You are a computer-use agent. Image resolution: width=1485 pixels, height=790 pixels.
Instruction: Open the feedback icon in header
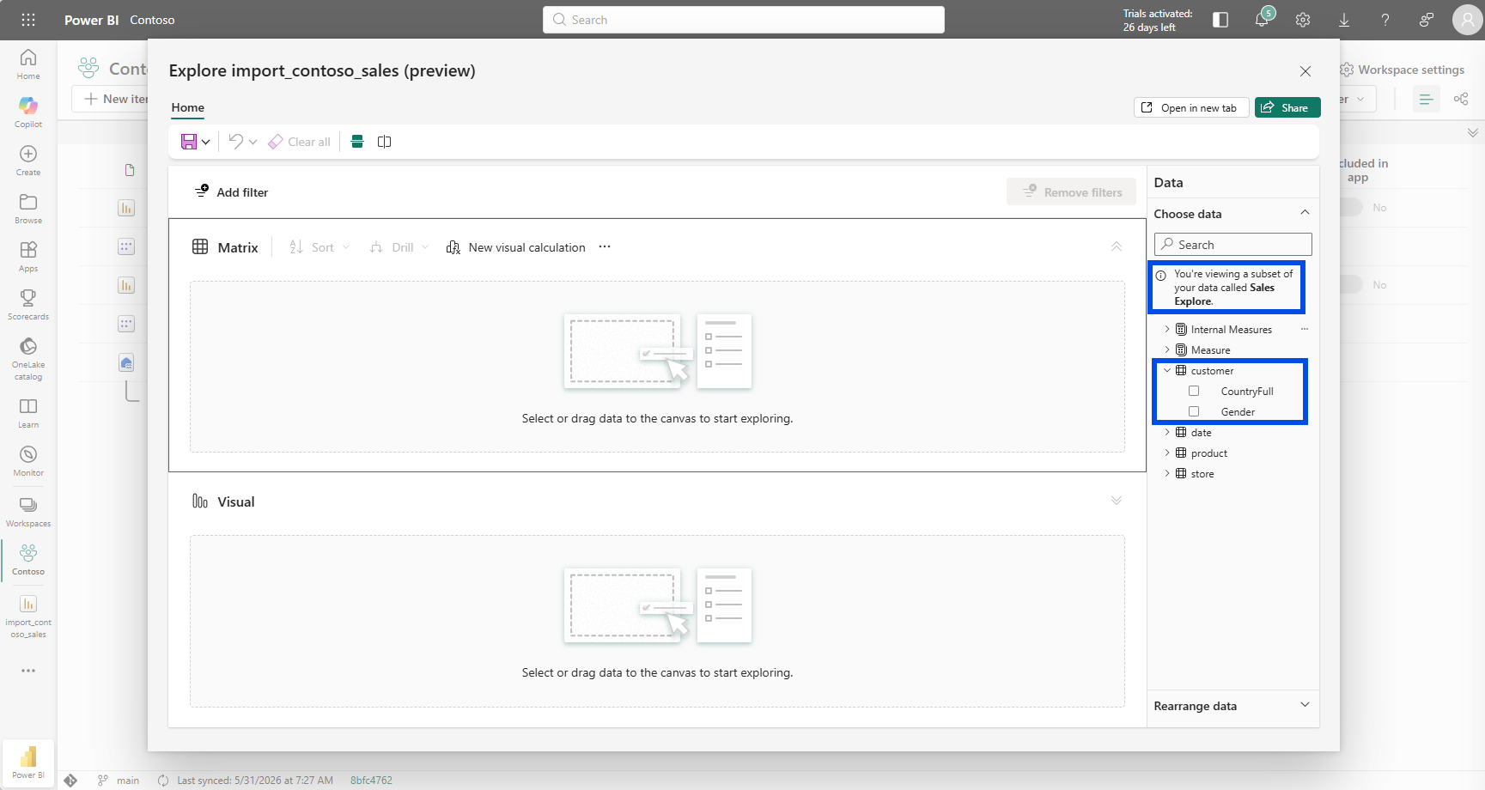coord(1427,20)
